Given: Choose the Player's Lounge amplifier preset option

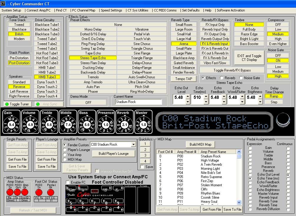Looking at the screenshot, I should [65, 150].
